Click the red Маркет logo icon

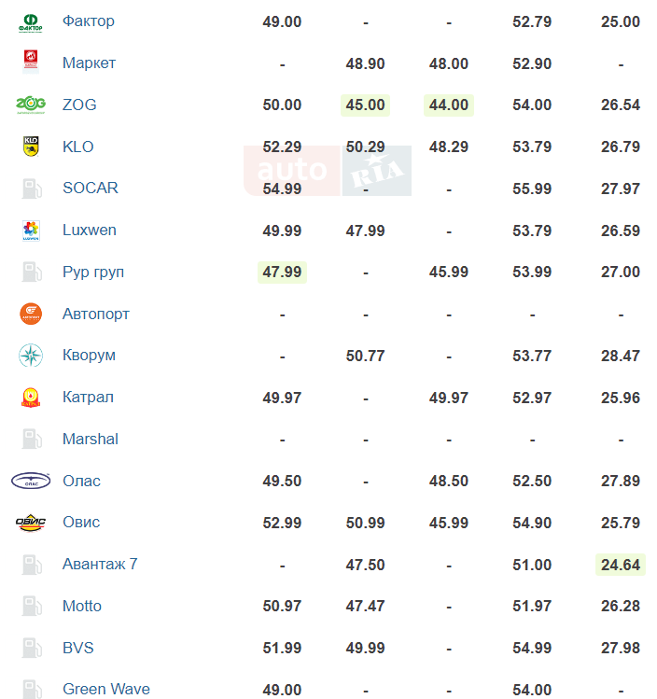30,61
